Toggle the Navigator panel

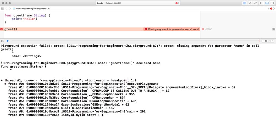click(262, 3)
